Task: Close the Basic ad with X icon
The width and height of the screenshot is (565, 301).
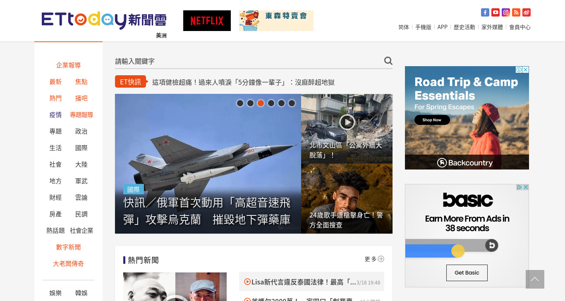Action: [x=526, y=187]
